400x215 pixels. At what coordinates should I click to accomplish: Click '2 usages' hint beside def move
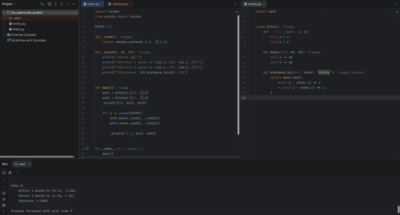314,52
